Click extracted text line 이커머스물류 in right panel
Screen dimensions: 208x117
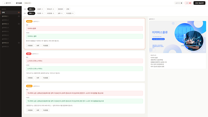coord(154,58)
